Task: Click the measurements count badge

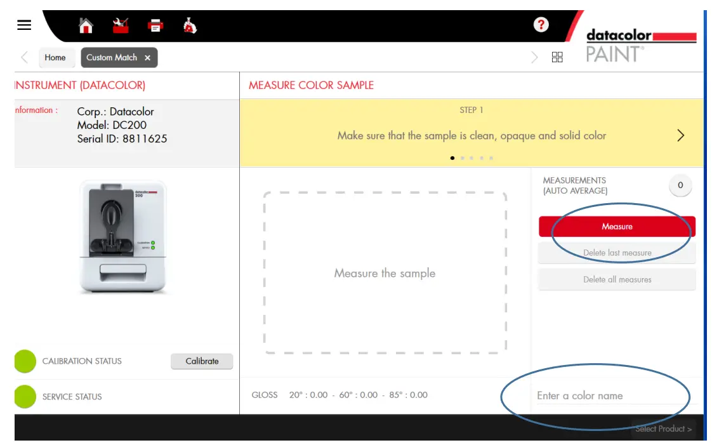Action: (680, 185)
